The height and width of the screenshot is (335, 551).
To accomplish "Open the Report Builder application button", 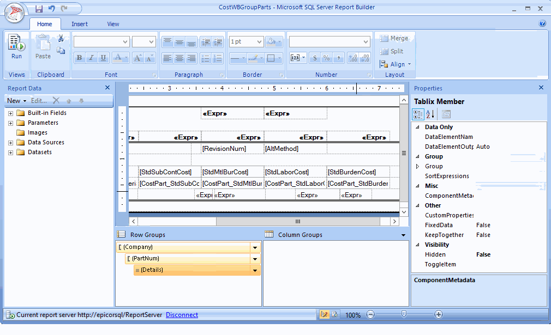I will (x=14, y=13).
